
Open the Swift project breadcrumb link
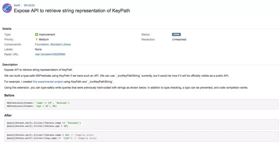(x=17, y=5)
